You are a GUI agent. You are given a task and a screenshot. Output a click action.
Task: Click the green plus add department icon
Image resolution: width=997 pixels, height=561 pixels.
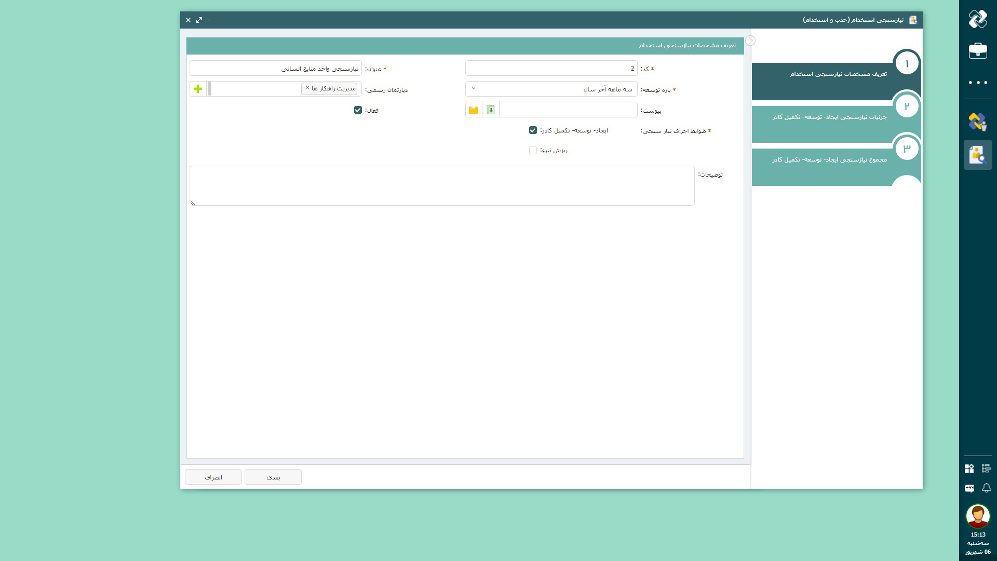tap(198, 89)
